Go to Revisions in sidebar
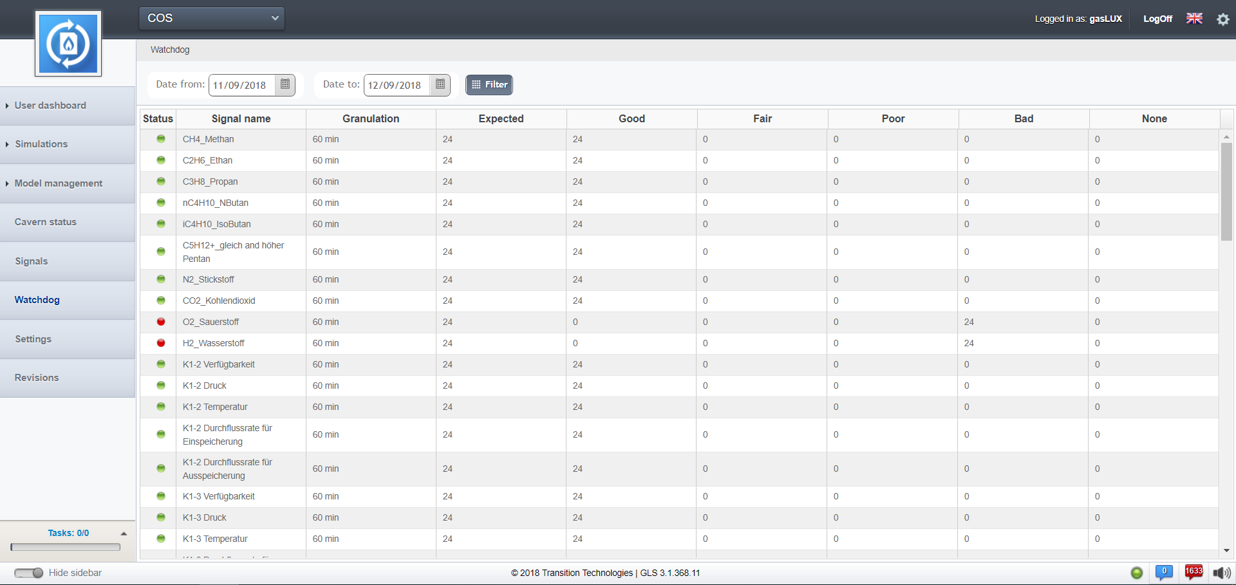1236x585 pixels. click(37, 378)
